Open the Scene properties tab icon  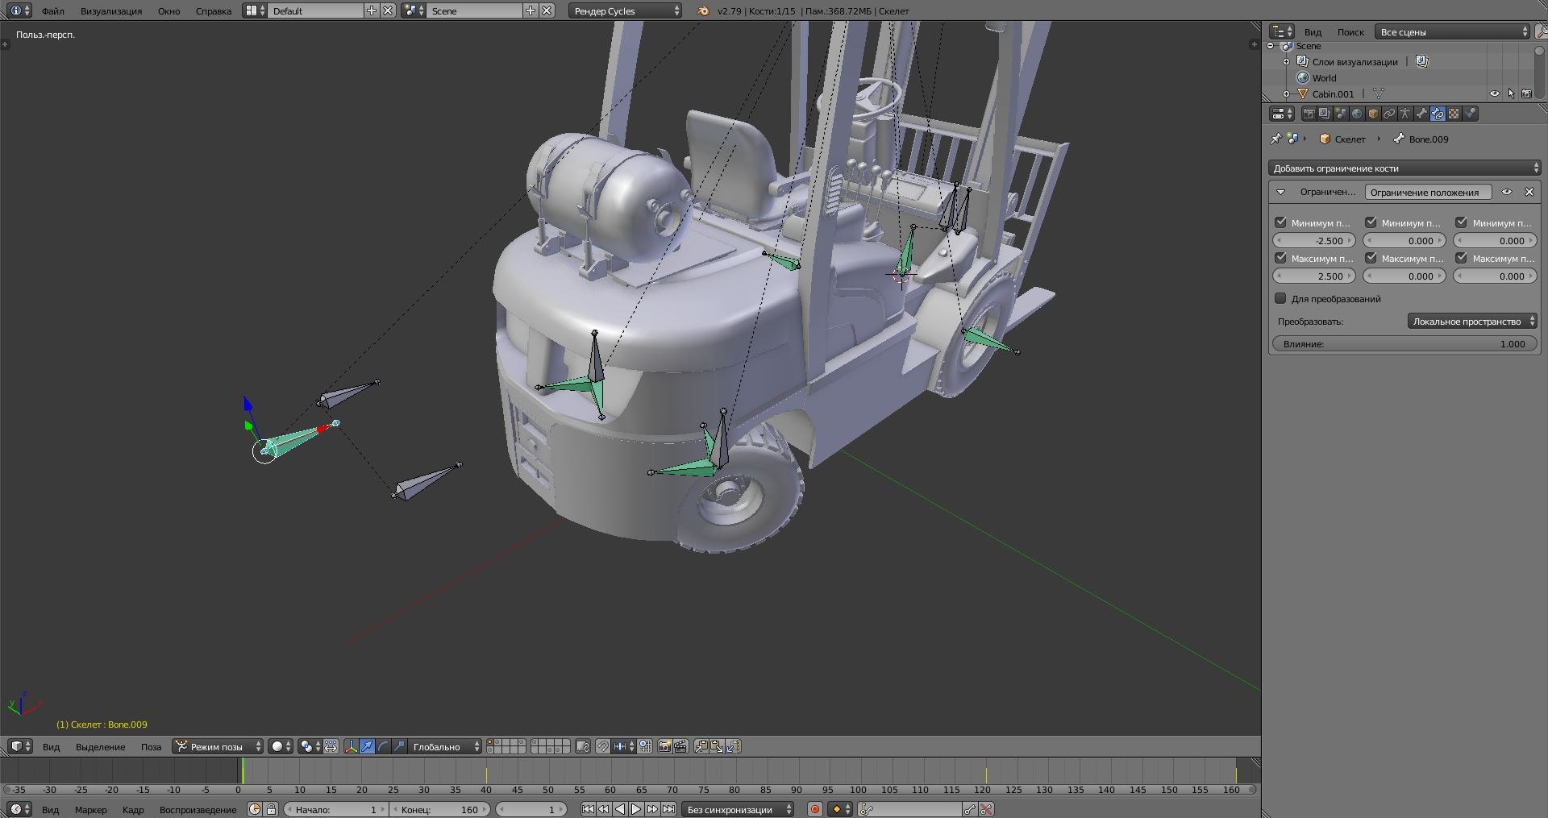pos(1341,114)
